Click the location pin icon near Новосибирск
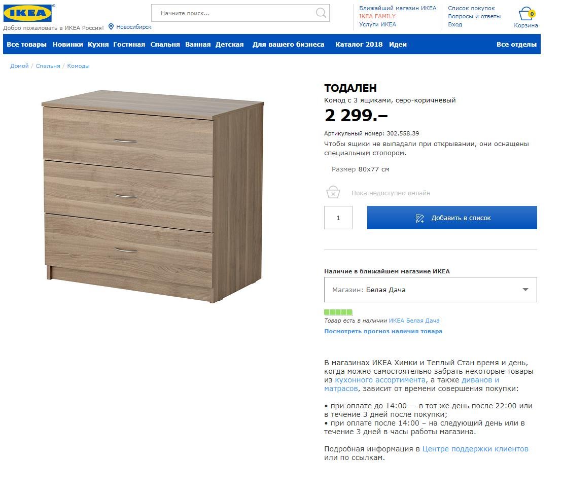The image size is (562, 495). coord(111,27)
